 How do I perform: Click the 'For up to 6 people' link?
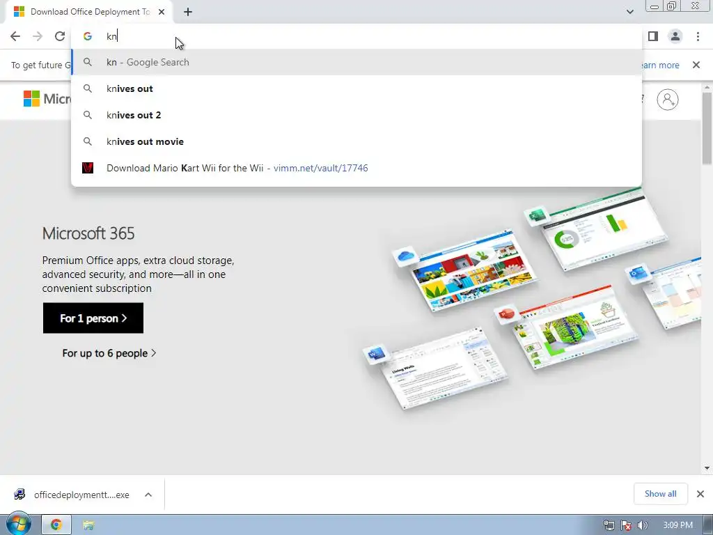109,353
